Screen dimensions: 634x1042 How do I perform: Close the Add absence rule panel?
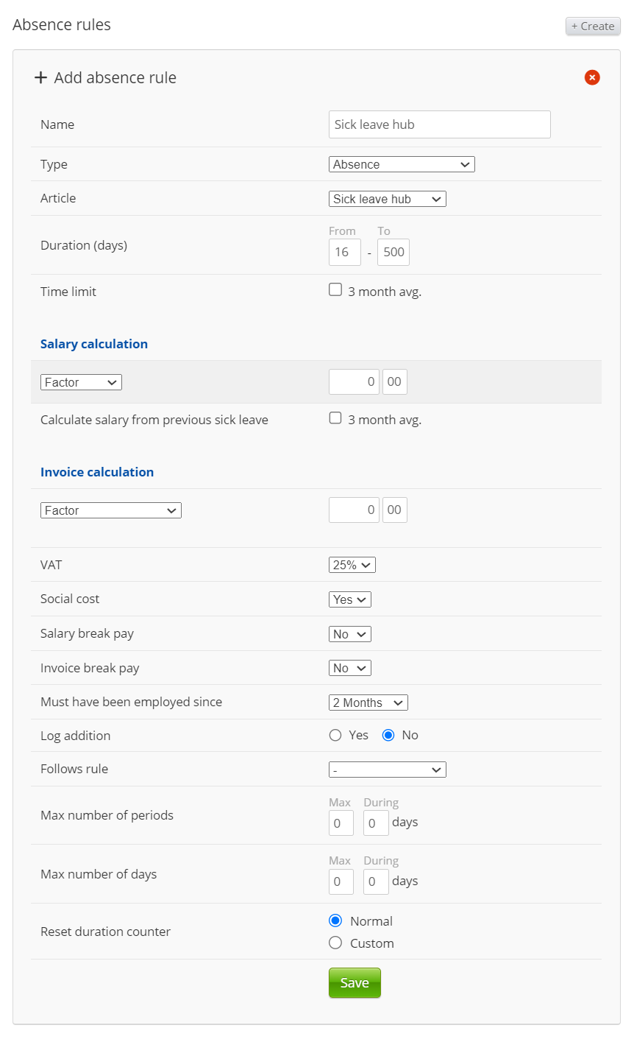coord(592,77)
